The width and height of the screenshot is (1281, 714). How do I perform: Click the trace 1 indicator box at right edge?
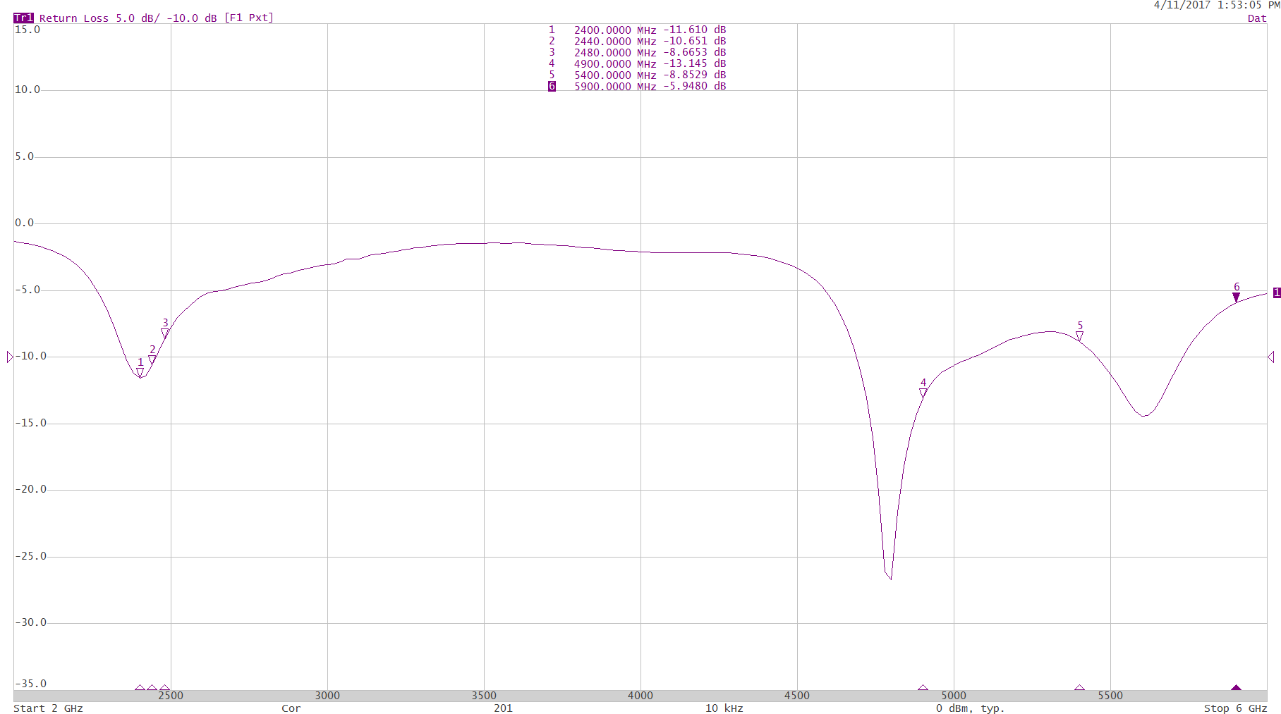1276,293
